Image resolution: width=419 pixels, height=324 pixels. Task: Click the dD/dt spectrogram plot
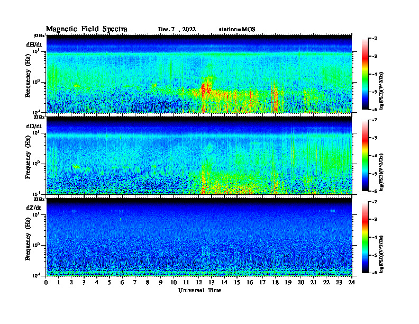tap(199, 155)
